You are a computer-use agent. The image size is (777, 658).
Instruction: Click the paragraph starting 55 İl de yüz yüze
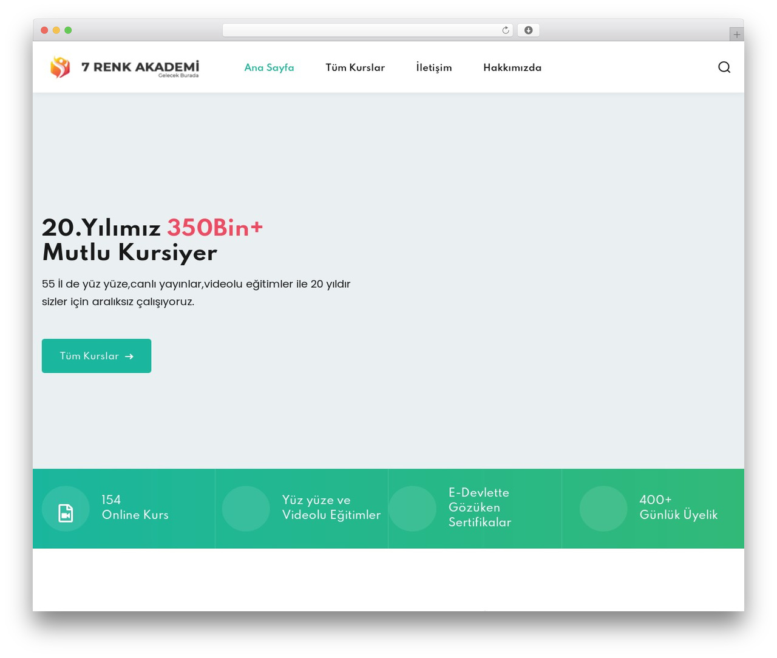tap(196, 293)
